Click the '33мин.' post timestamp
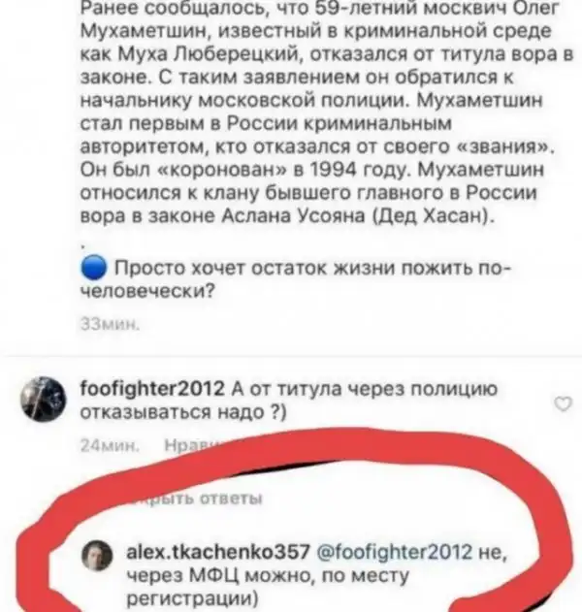Viewport: 582px width, 612px height. [110, 324]
